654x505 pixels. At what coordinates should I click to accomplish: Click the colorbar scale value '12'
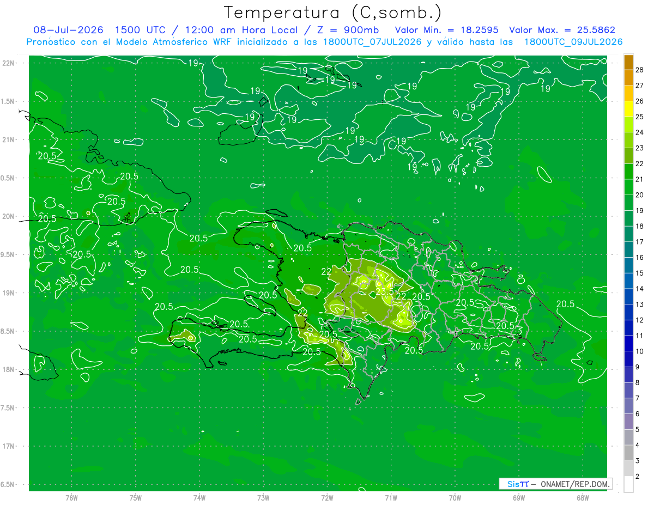point(640,320)
